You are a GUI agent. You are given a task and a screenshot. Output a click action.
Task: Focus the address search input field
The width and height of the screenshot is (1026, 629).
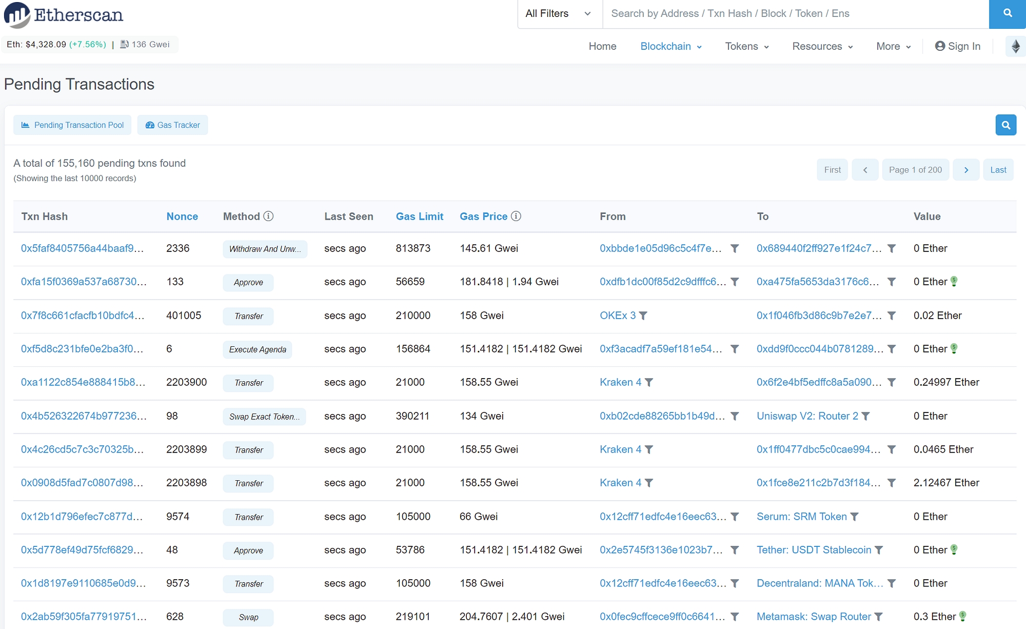795,14
